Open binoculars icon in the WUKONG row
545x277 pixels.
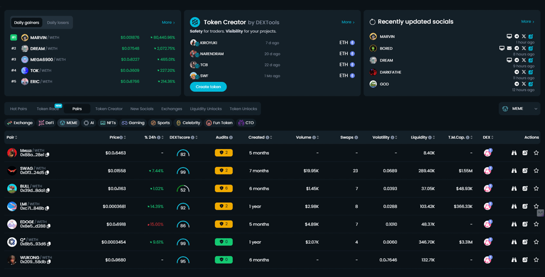[514, 260]
